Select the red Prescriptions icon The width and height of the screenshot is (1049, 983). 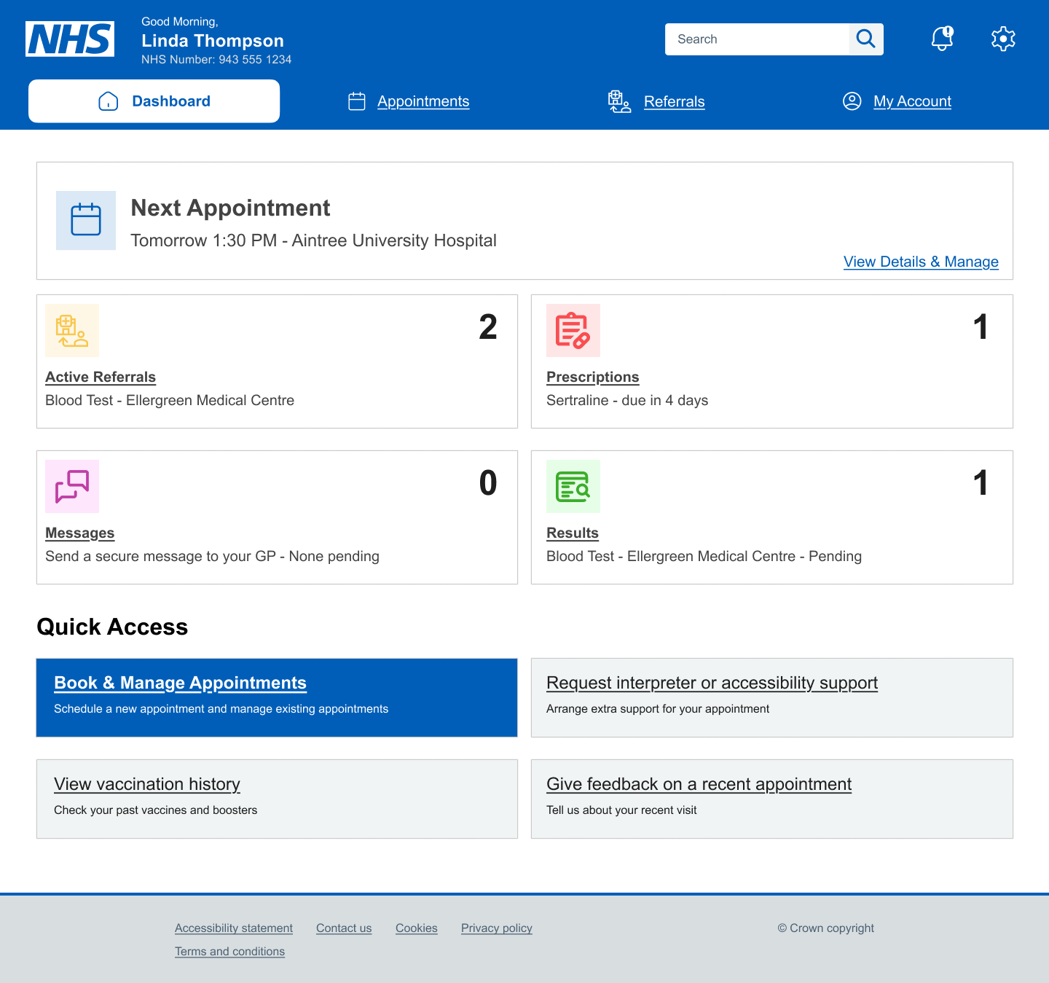[x=573, y=331]
